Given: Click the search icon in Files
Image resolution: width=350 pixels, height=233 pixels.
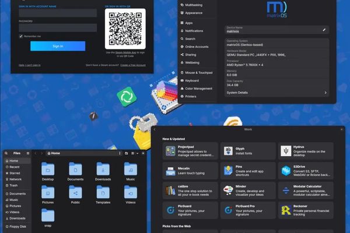Looking at the screenshot, I should click(6, 153).
